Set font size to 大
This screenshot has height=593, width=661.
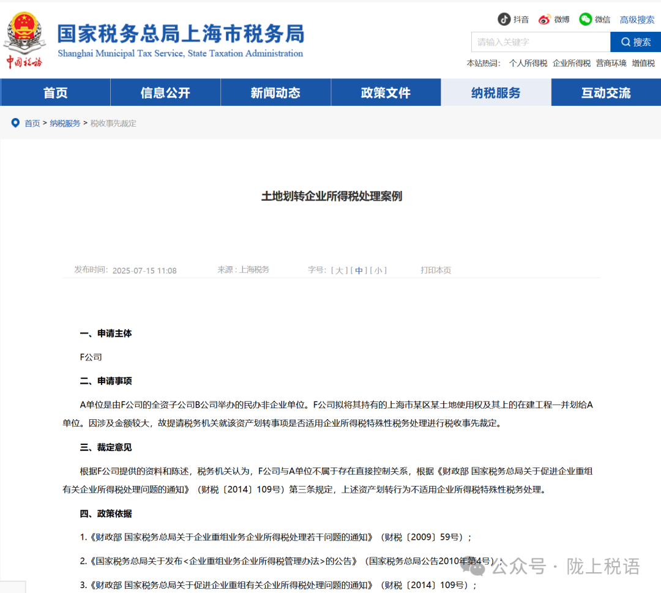click(x=339, y=270)
